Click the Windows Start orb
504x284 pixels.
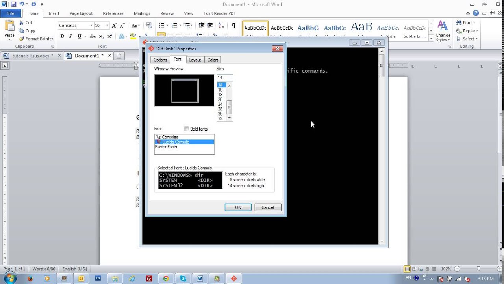point(9,278)
